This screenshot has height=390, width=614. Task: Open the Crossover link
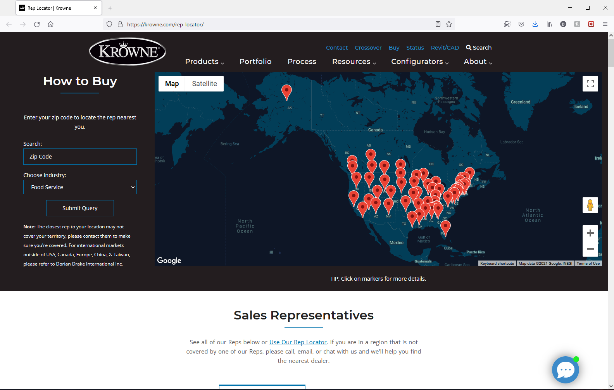368,48
